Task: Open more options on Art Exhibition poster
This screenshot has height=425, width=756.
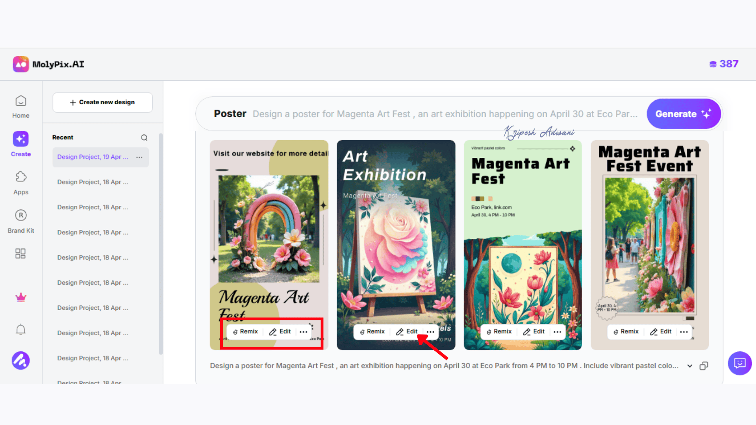Action: point(430,332)
